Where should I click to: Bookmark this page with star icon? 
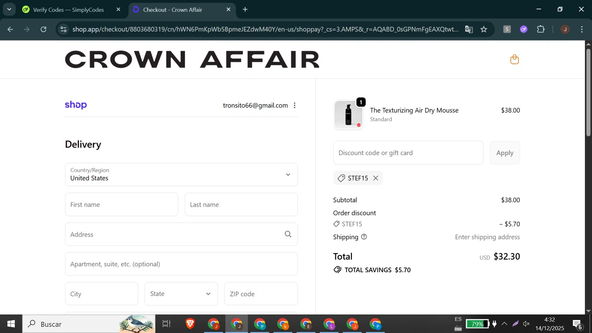[484, 29]
